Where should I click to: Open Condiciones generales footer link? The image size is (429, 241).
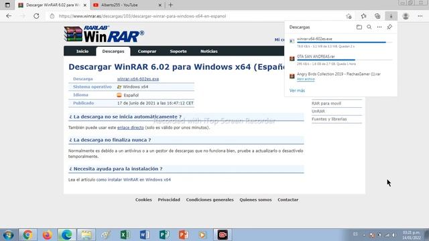click(x=210, y=199)
